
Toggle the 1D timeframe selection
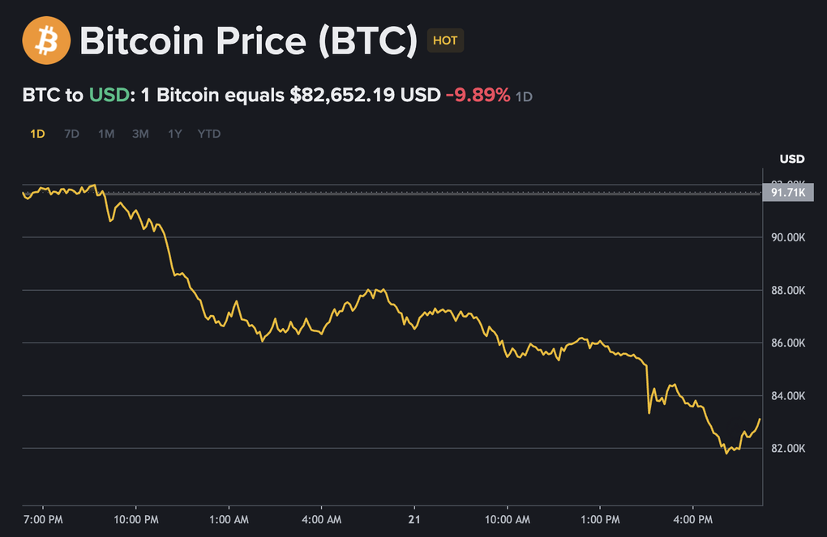37,134
